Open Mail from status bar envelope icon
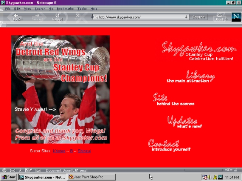242x181 pixels. point(12,170)
